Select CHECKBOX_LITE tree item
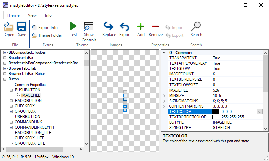The image size is (269, 161). click(30, 138)
